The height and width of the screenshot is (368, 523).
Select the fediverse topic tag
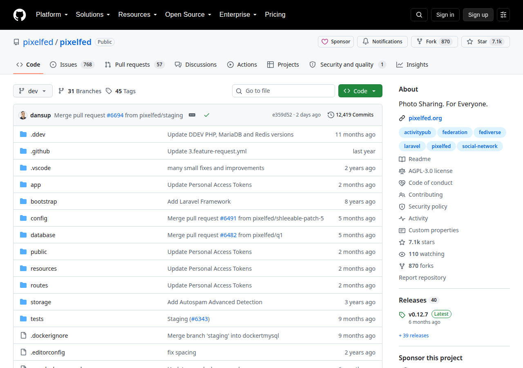(x=489, y=132)
